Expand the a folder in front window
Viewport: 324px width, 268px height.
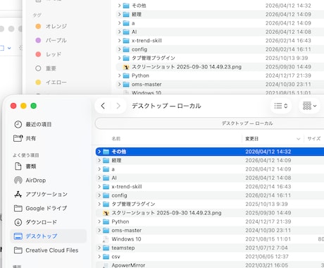pyautogui.click(x=99, y=169)
